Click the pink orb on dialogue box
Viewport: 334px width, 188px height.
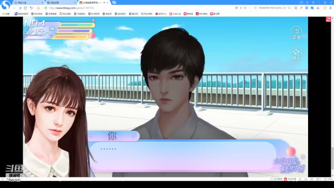[x=291, y=152]
